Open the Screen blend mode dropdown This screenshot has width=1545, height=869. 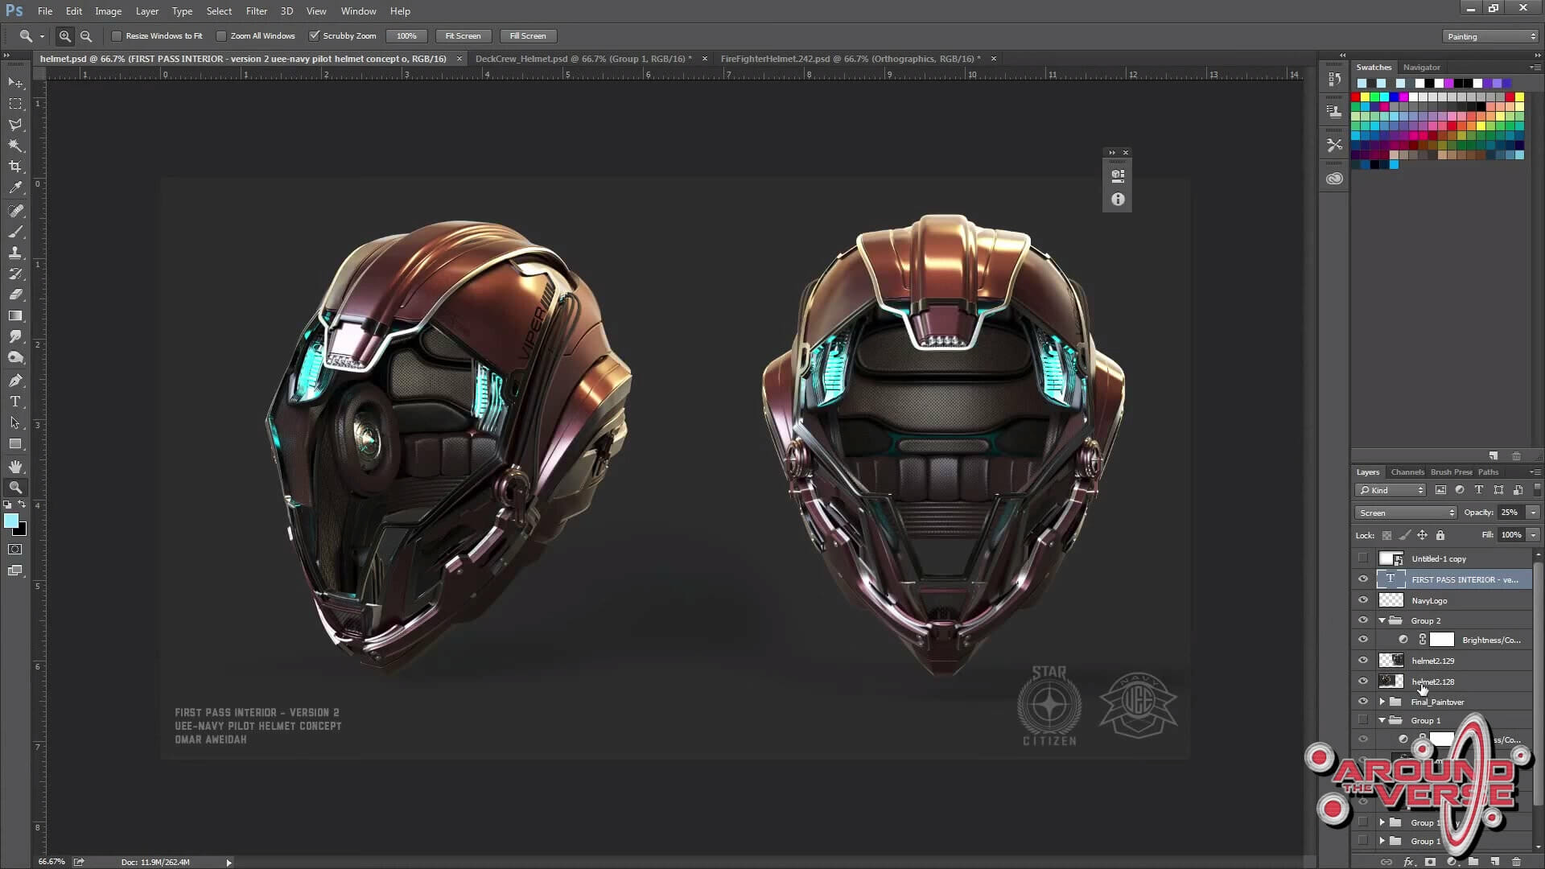(1405, 513)
